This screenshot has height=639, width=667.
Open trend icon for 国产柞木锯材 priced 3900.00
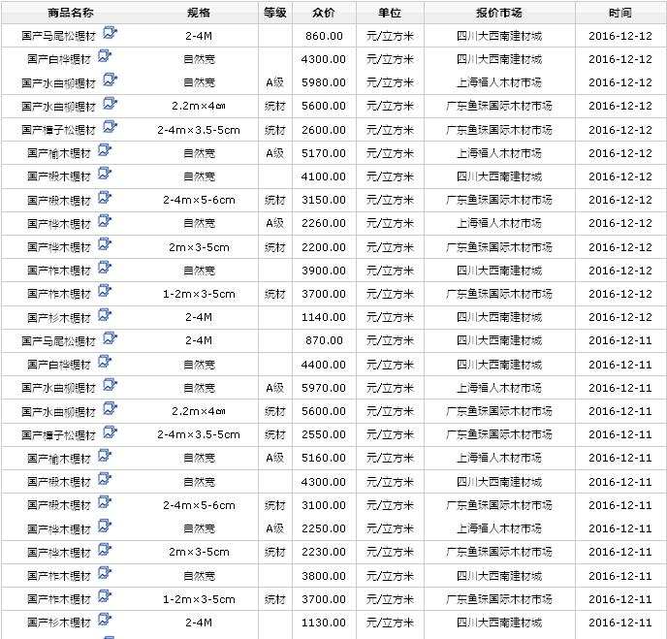click(x=106, y=268)
